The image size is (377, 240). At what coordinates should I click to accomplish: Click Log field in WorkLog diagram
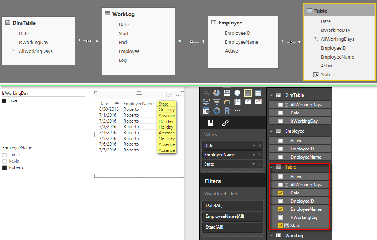[x=122, y=60]
